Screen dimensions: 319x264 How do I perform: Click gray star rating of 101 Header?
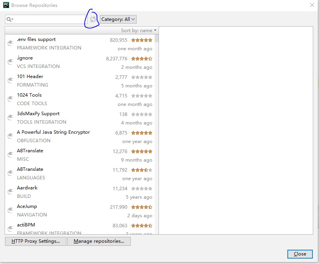[x=142, y=77]
